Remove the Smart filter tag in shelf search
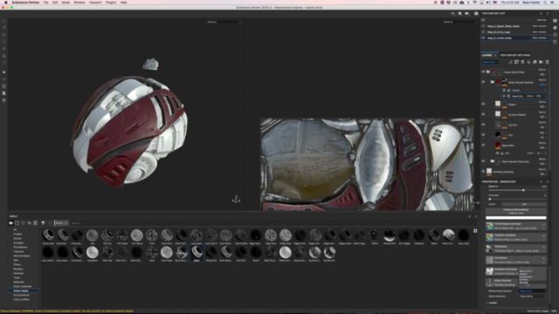 pos(66,223)
